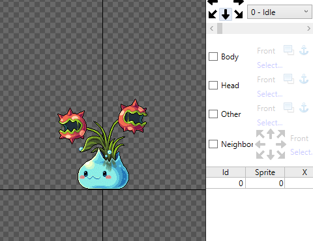This screenshot has height=241, width=313.
Task: Click Select... link for Neighbor
Action: point(301,152)
